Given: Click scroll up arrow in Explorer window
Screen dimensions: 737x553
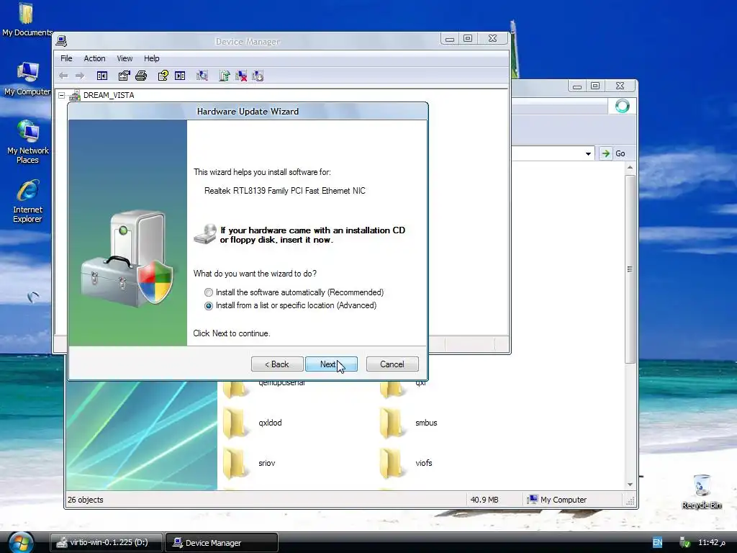Looking at the screenshot, I should 630,168.
